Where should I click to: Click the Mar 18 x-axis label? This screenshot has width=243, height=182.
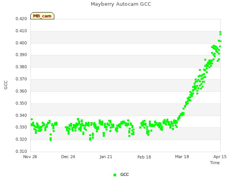click(x=182, y=157)
